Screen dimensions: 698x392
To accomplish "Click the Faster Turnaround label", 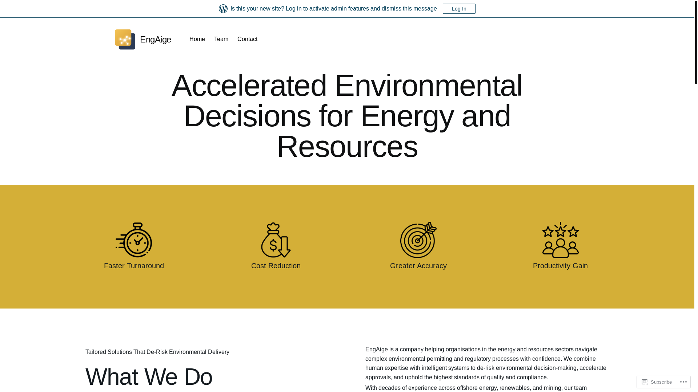I will [x=134, y=266].
